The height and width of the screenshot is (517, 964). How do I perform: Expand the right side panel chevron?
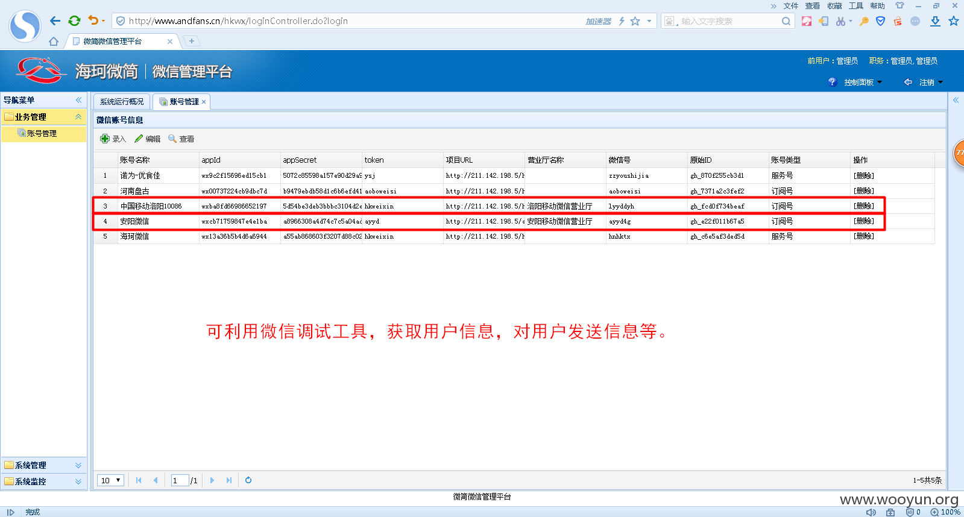[x=956, y=100]
